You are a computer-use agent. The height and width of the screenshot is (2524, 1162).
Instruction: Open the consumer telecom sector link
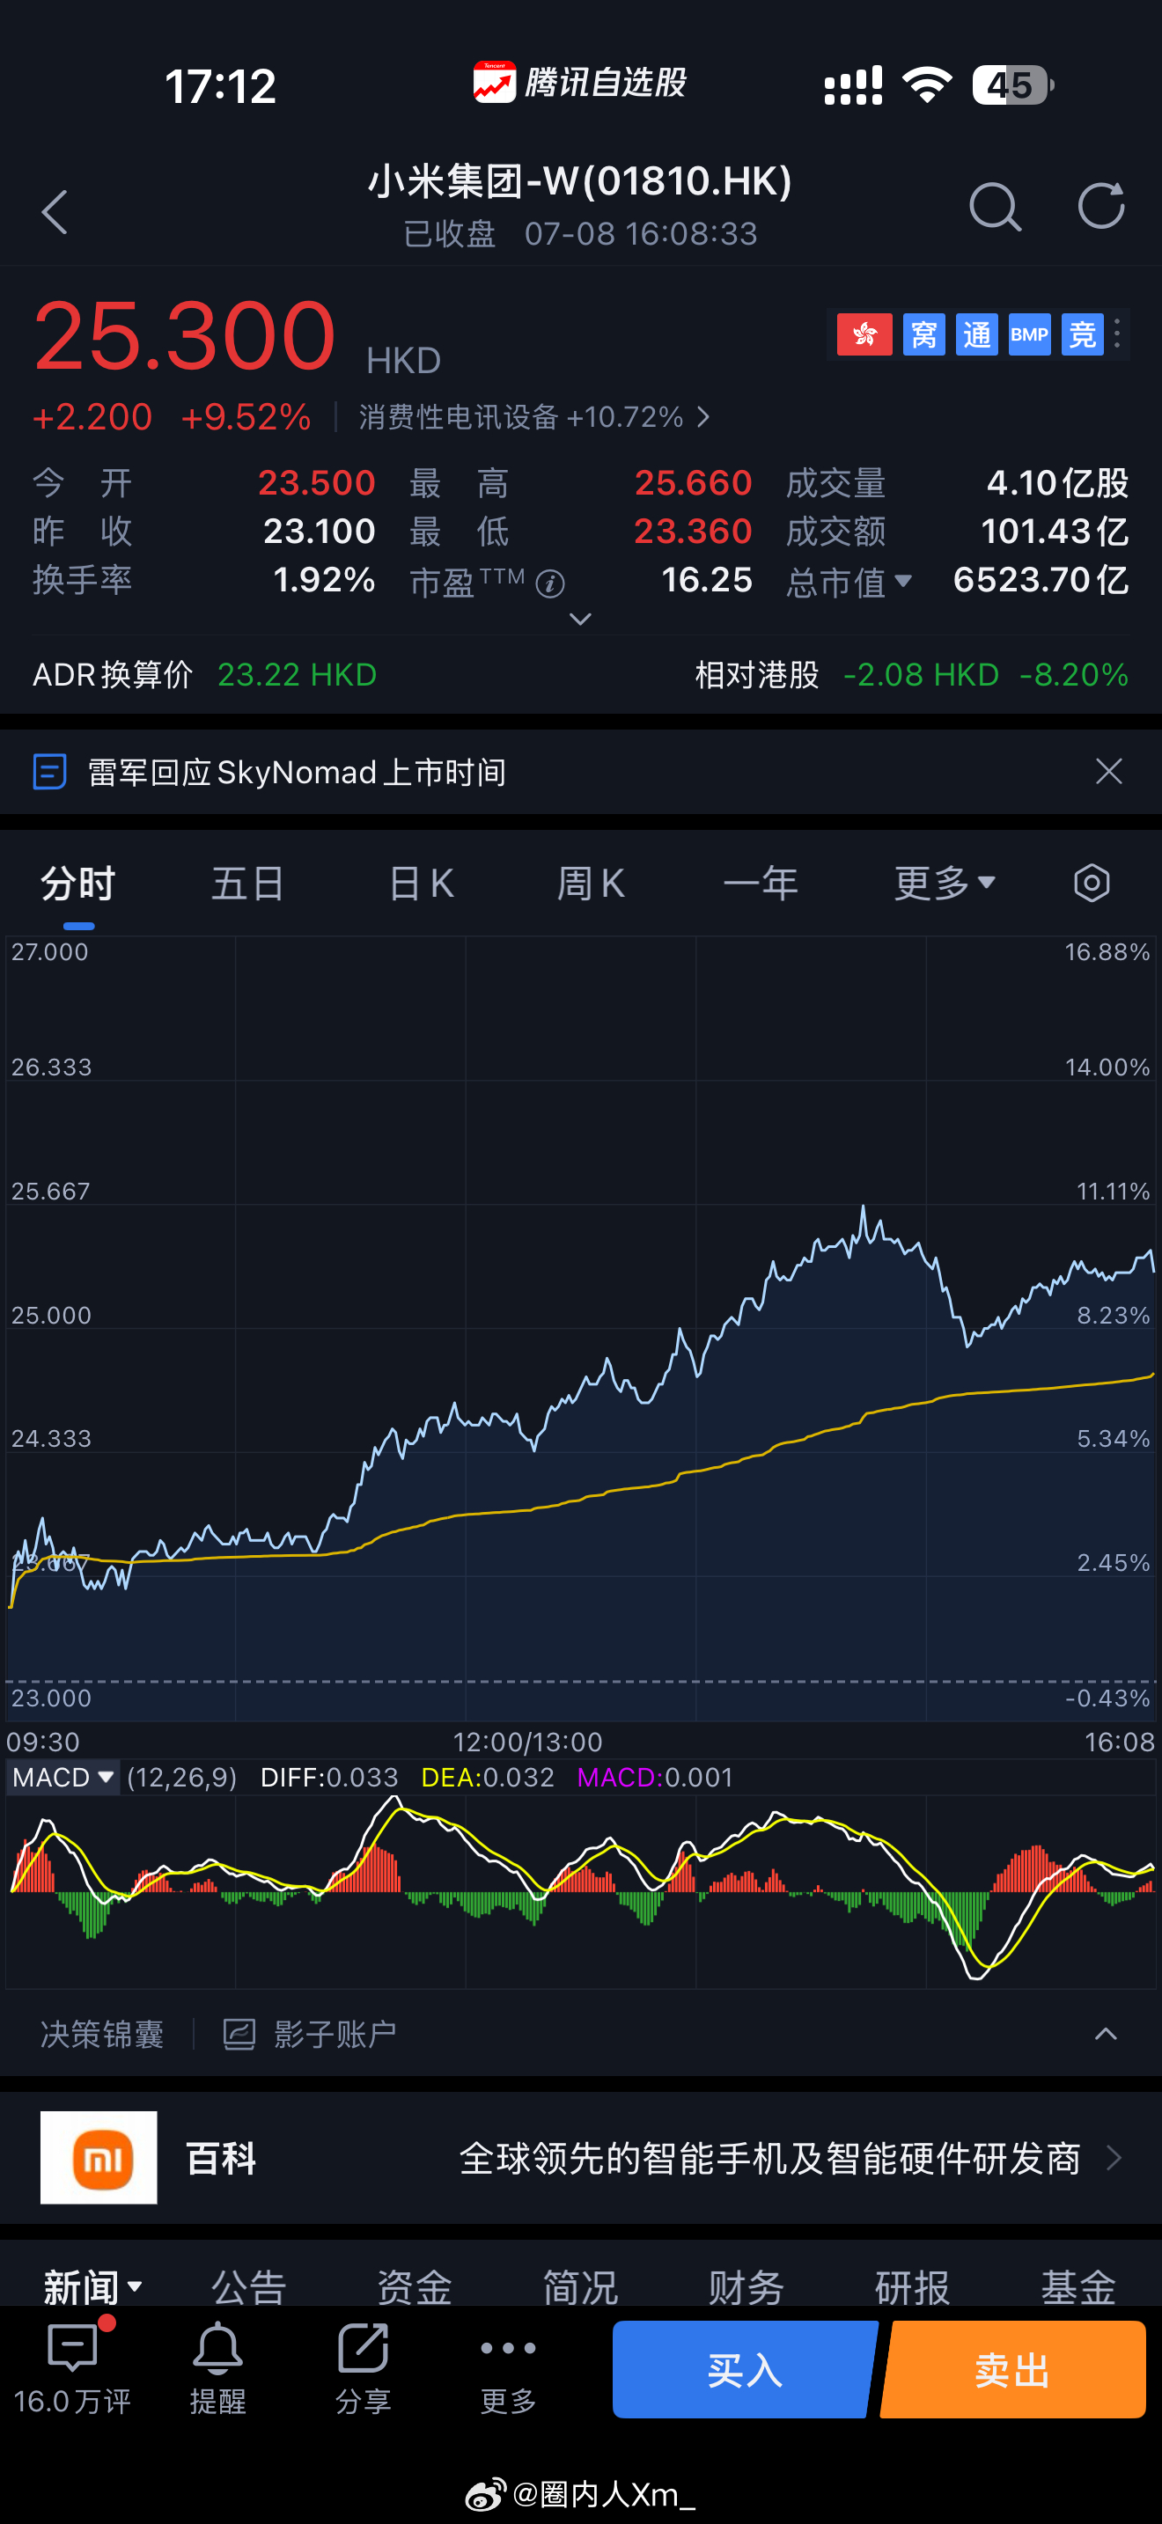[534, 417]
